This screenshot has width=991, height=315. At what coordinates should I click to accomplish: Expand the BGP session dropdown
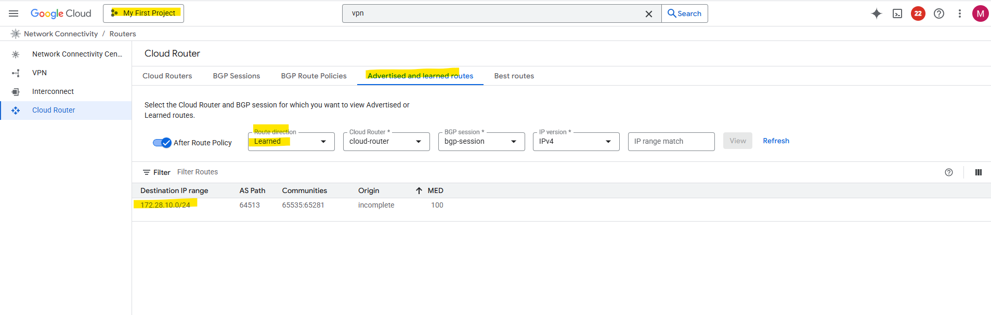[481, 142]
